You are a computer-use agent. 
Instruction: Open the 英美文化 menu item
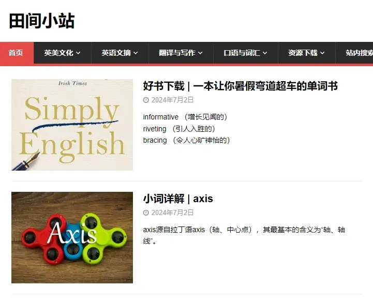tap(62, 53)
